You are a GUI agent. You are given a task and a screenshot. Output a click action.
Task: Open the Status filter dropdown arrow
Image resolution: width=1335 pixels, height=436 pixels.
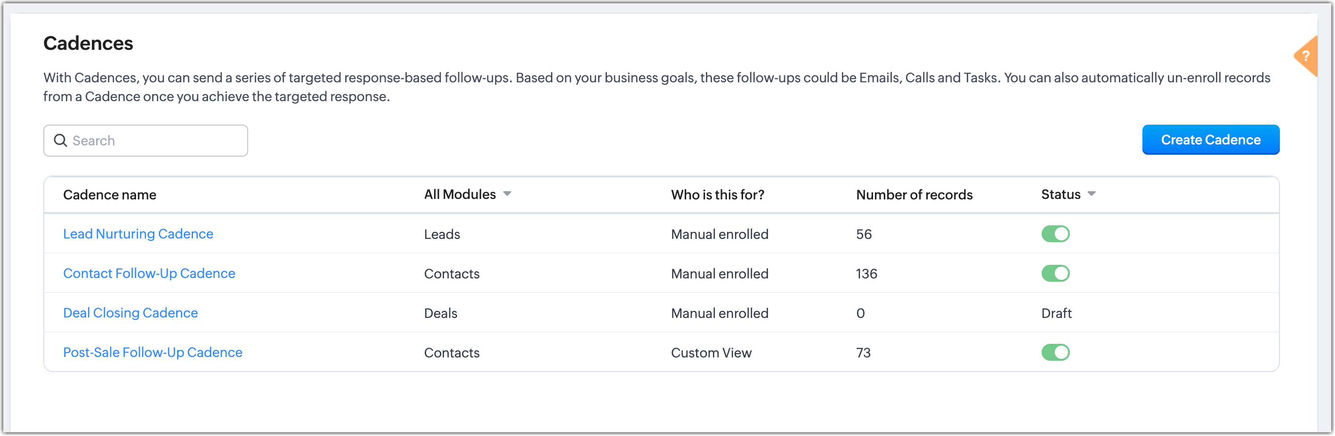coord(1092,194)
